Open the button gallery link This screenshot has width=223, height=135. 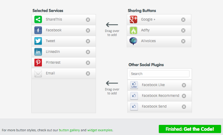tap(69, 130)
